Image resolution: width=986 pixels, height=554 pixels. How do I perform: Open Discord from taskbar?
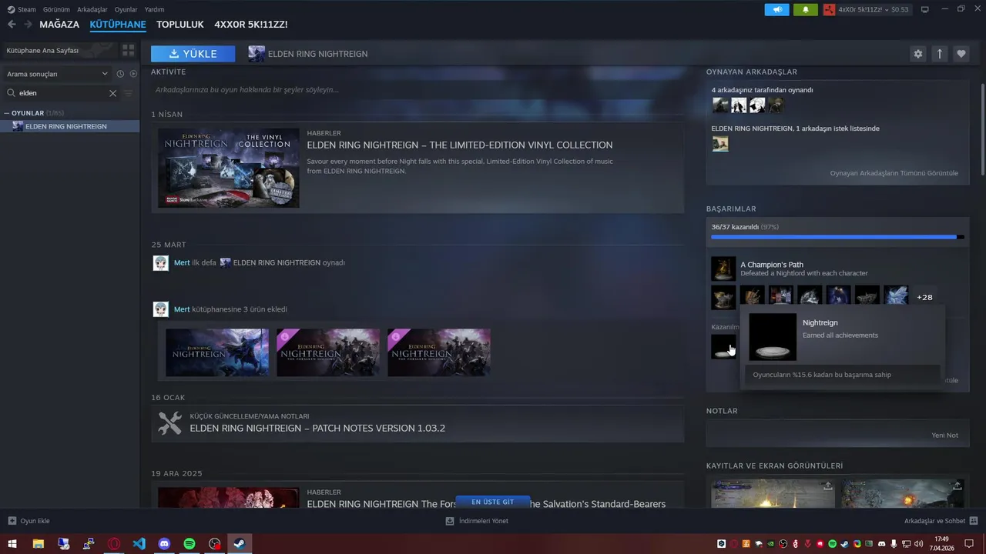pyautogui.click(x=164, y=544)
